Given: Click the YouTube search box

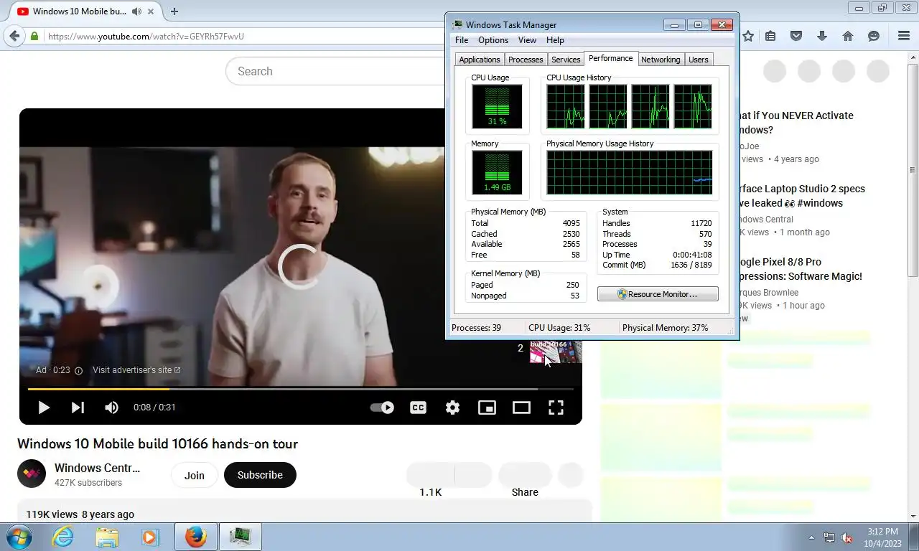Looking at the screenshot, I should pos(336,71).
